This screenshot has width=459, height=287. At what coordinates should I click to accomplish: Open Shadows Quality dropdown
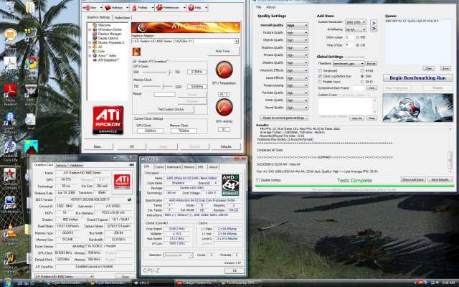[297, 48]
